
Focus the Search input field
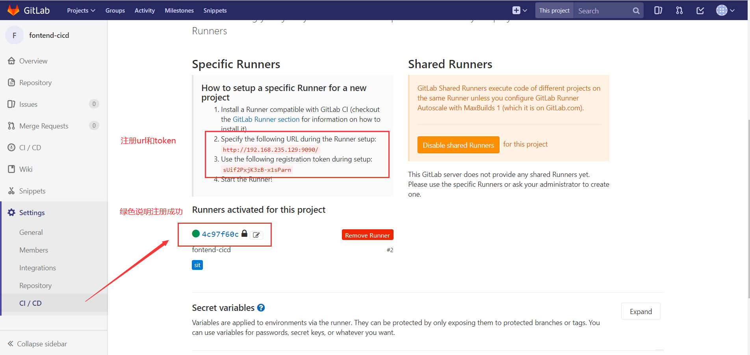click(x=603, y=11)
